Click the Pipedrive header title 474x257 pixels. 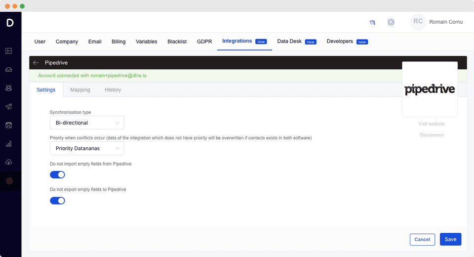pyautogui.click(x=56, y=63)
